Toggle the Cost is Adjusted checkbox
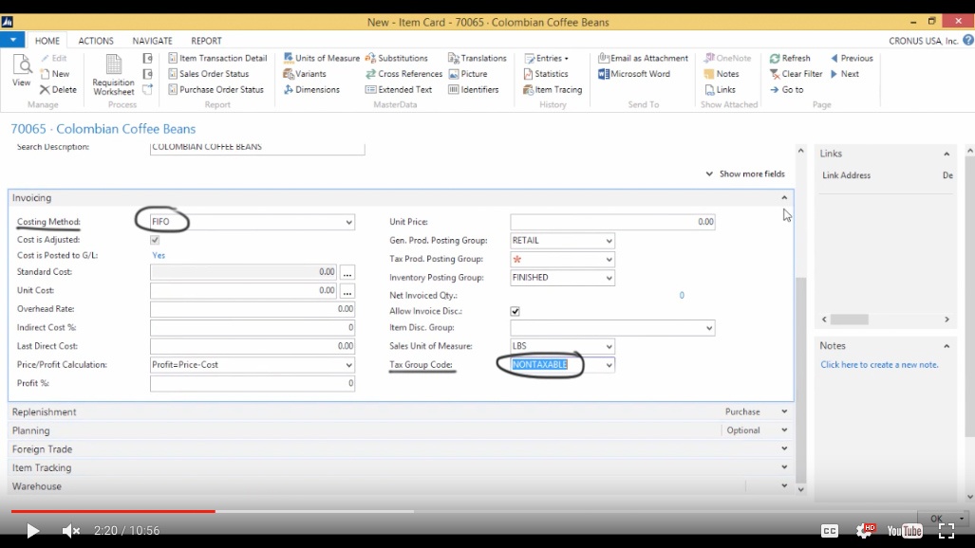Viewport: 975px width, 548px height. (x=155, y=240)
